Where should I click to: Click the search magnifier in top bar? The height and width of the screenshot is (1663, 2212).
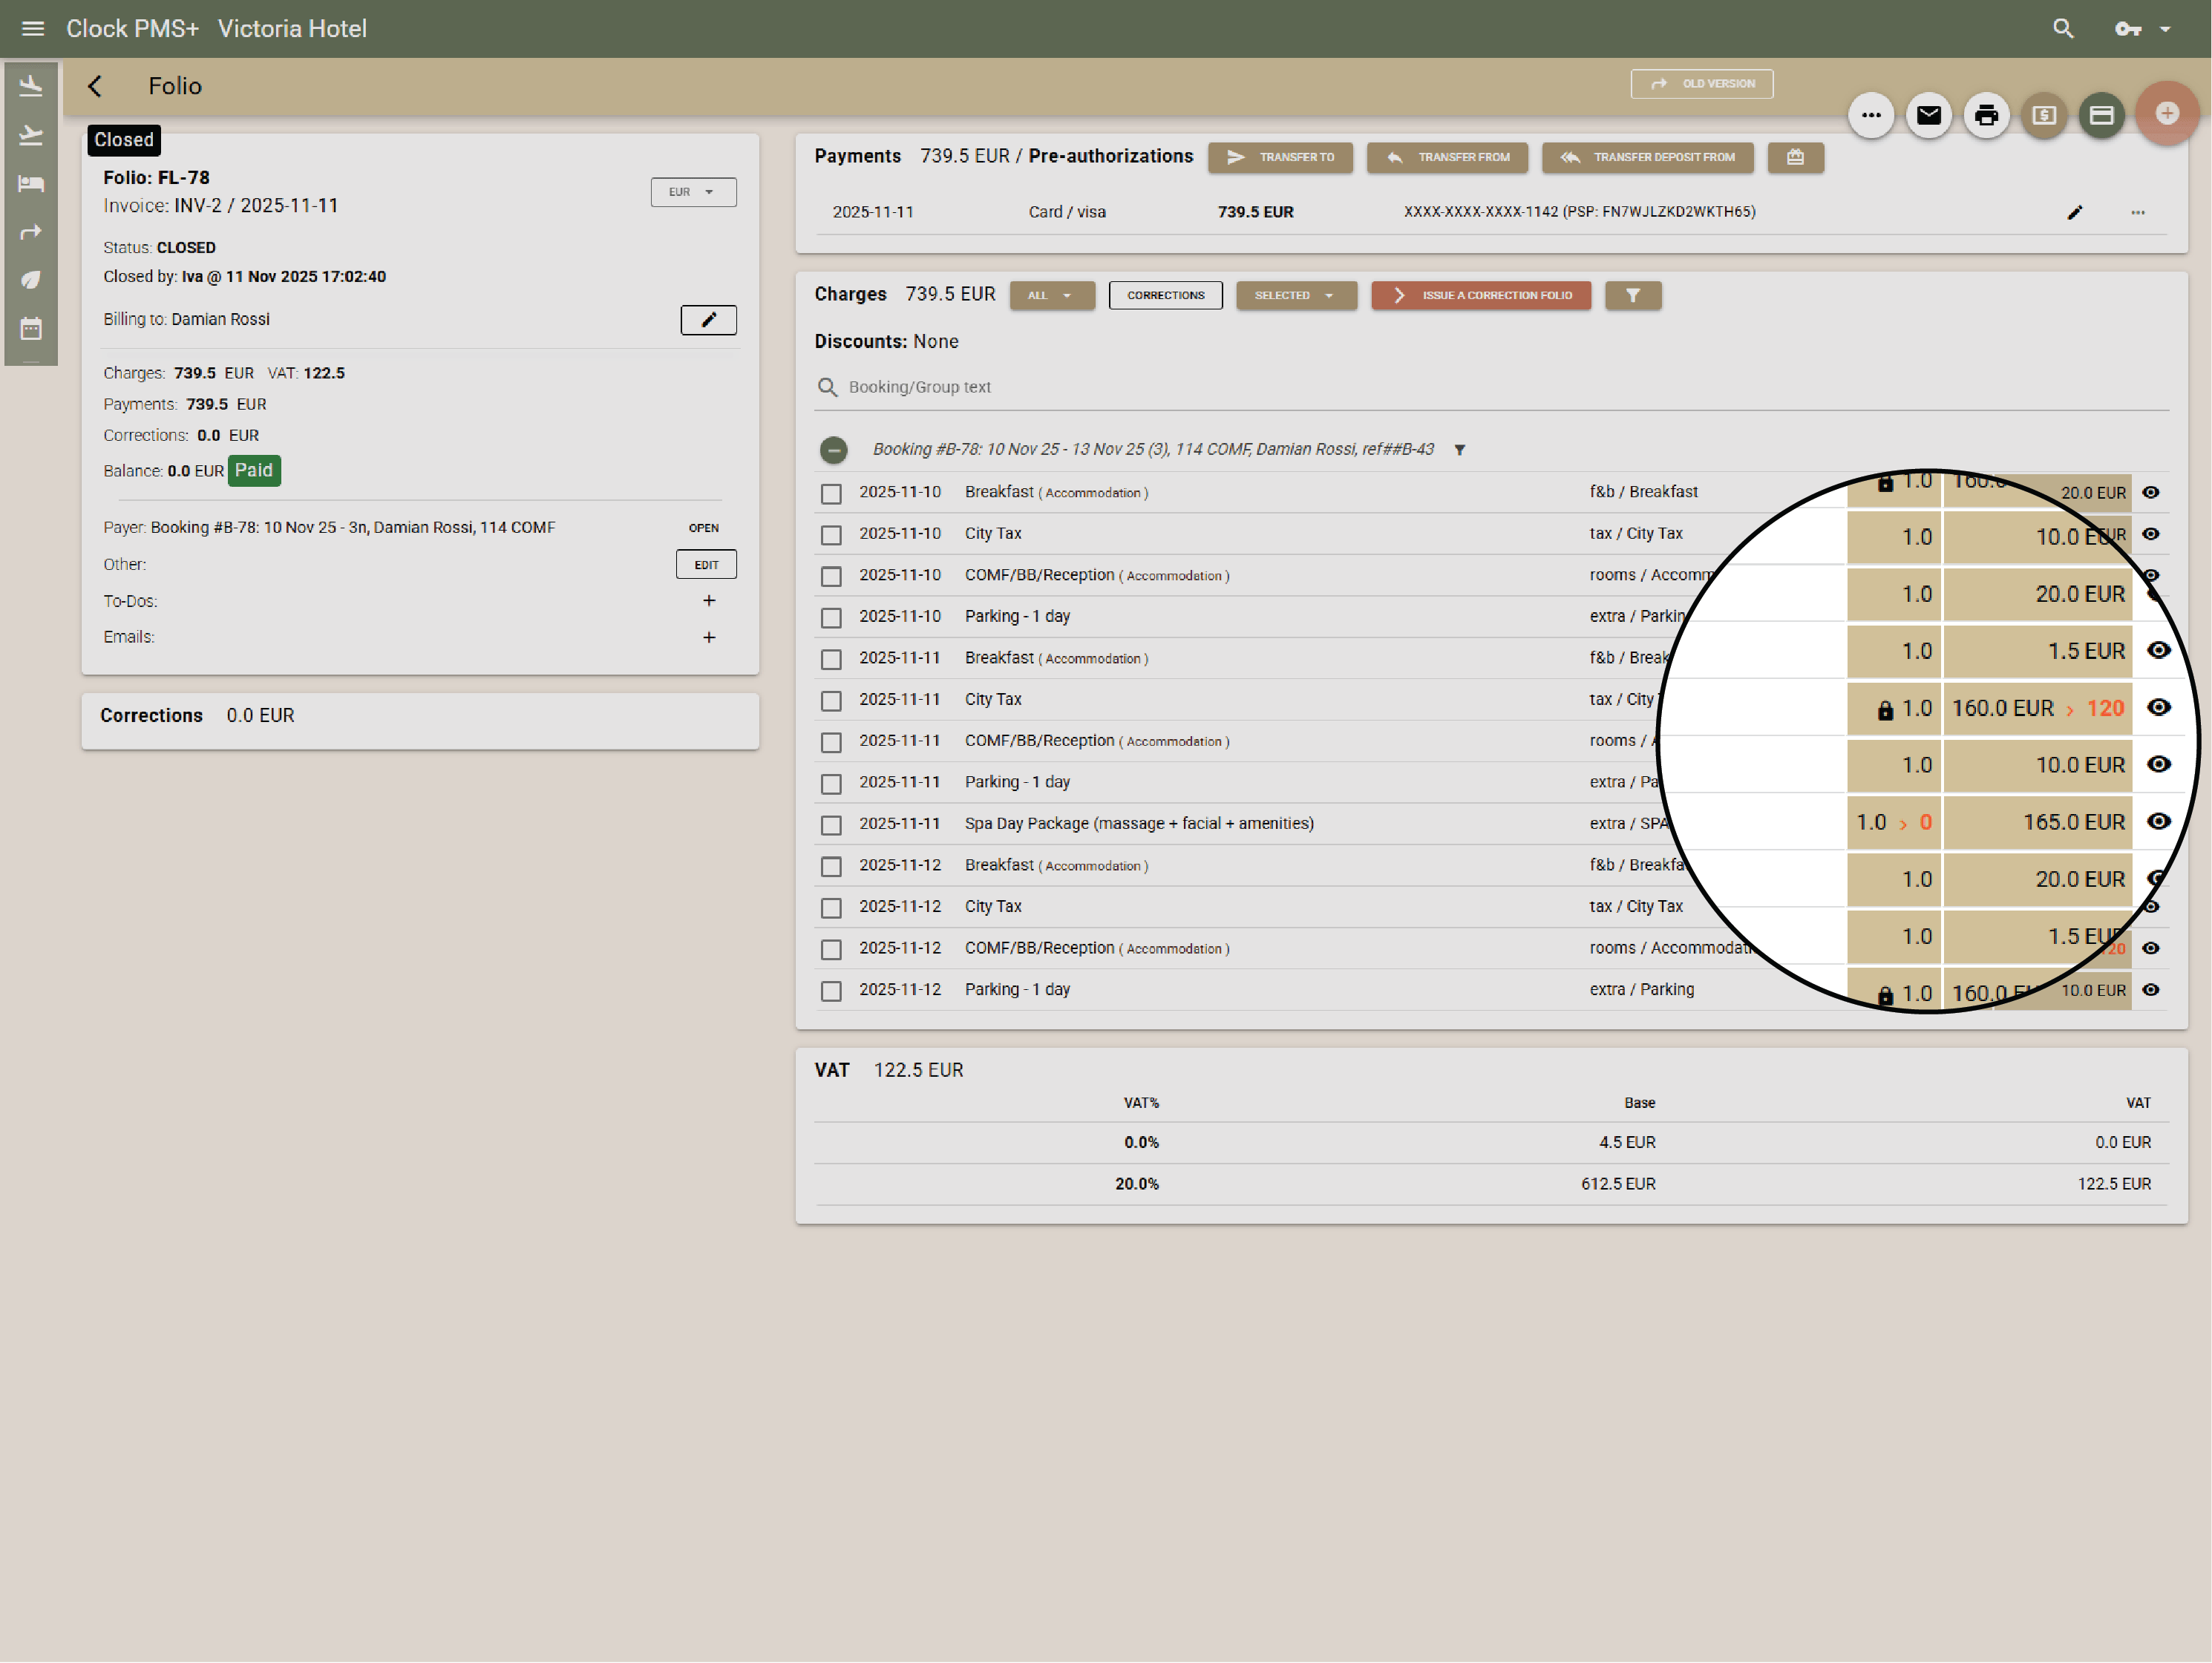[x=2063, y=29]
